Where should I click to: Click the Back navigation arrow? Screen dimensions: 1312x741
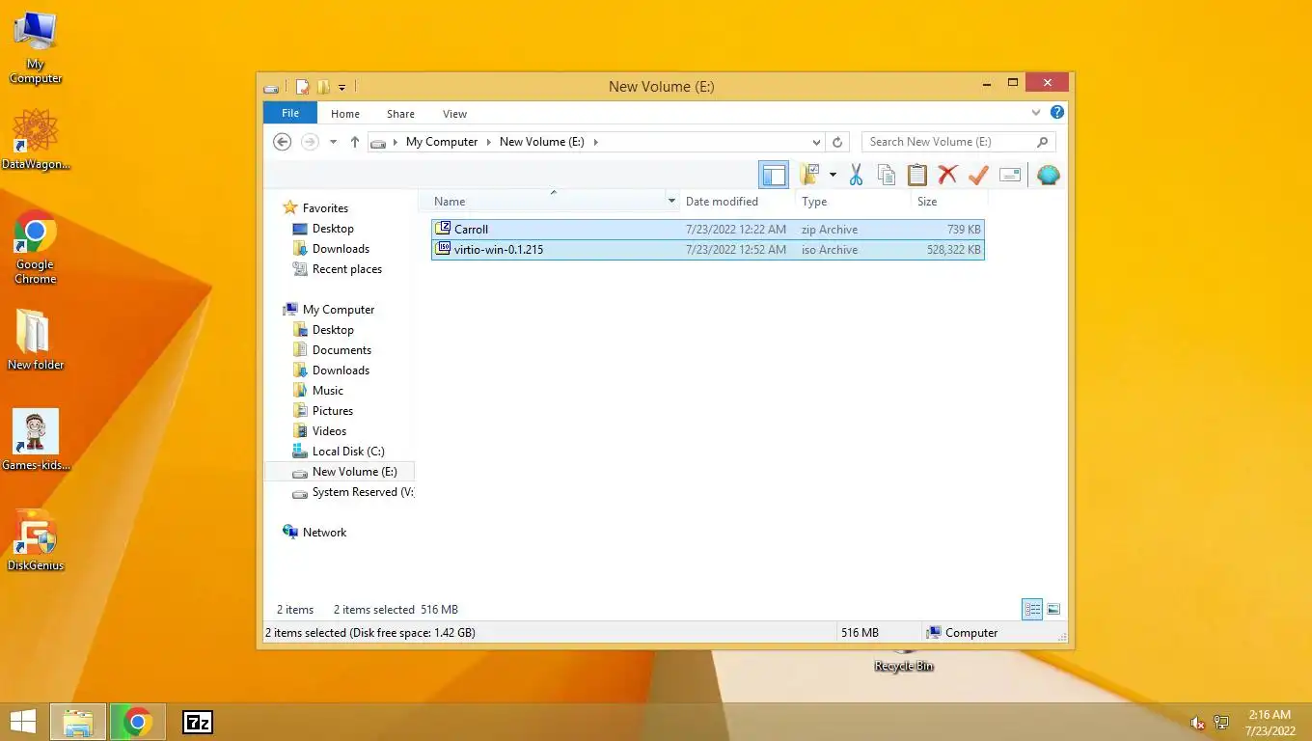point(282,142)
